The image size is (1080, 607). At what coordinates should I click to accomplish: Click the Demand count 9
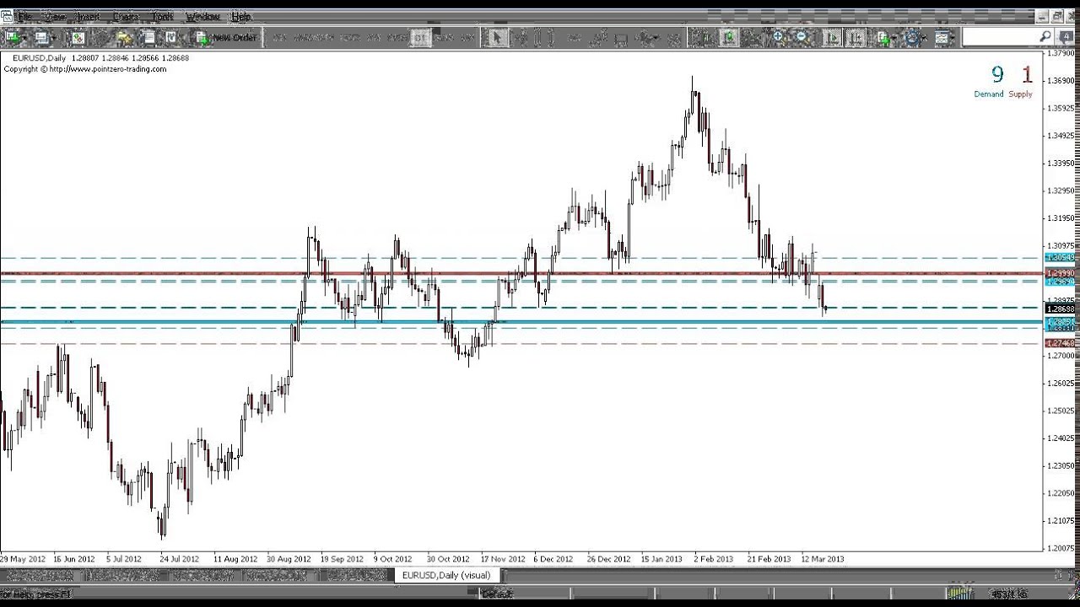click(997, 75)
